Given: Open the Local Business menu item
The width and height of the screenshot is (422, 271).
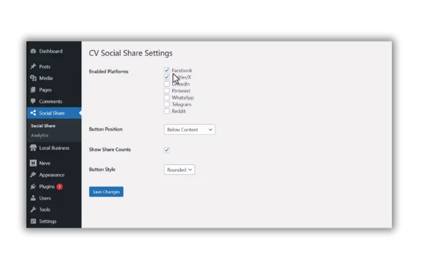Looking at the screenshot, I should coord(54,148).
